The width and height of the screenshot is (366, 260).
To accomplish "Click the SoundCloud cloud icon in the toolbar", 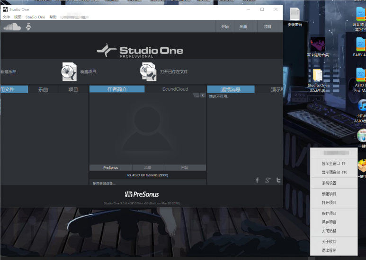I will (x=12, y=26).
